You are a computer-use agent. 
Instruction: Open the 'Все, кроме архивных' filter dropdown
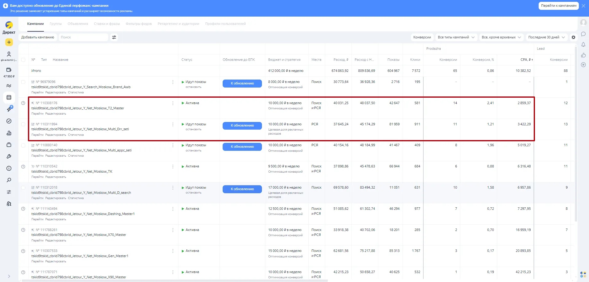tap(501, 37)
